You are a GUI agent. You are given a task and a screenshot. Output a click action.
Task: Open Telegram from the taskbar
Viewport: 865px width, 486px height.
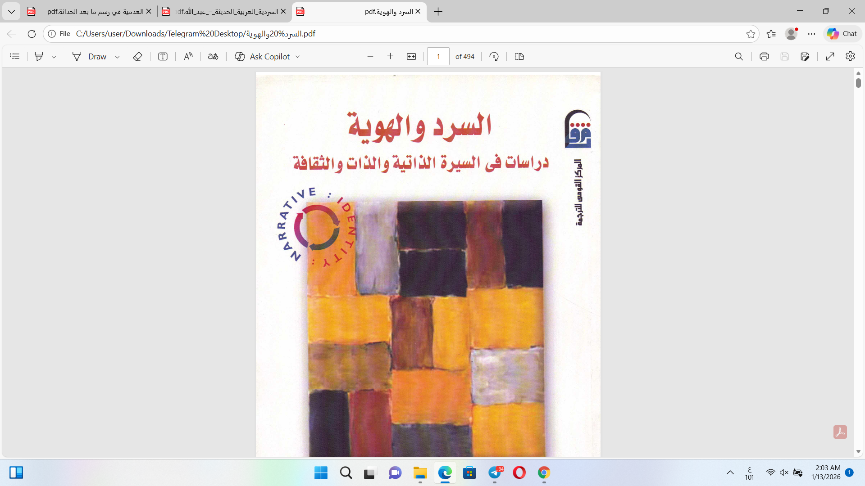pyautogui.click(x=495, y=472)
